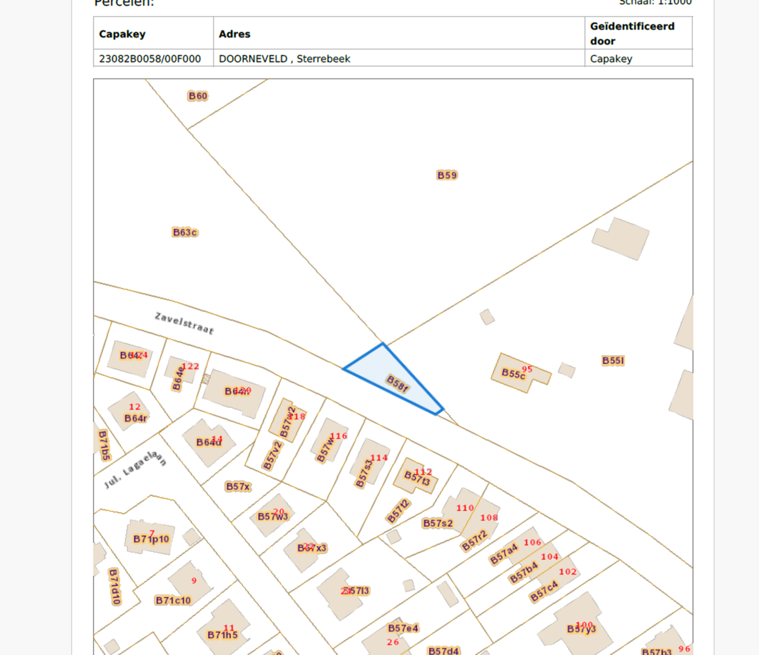Click the Zavelstraat street name
This screenshot has width=759, height=655.
point(184,323)
